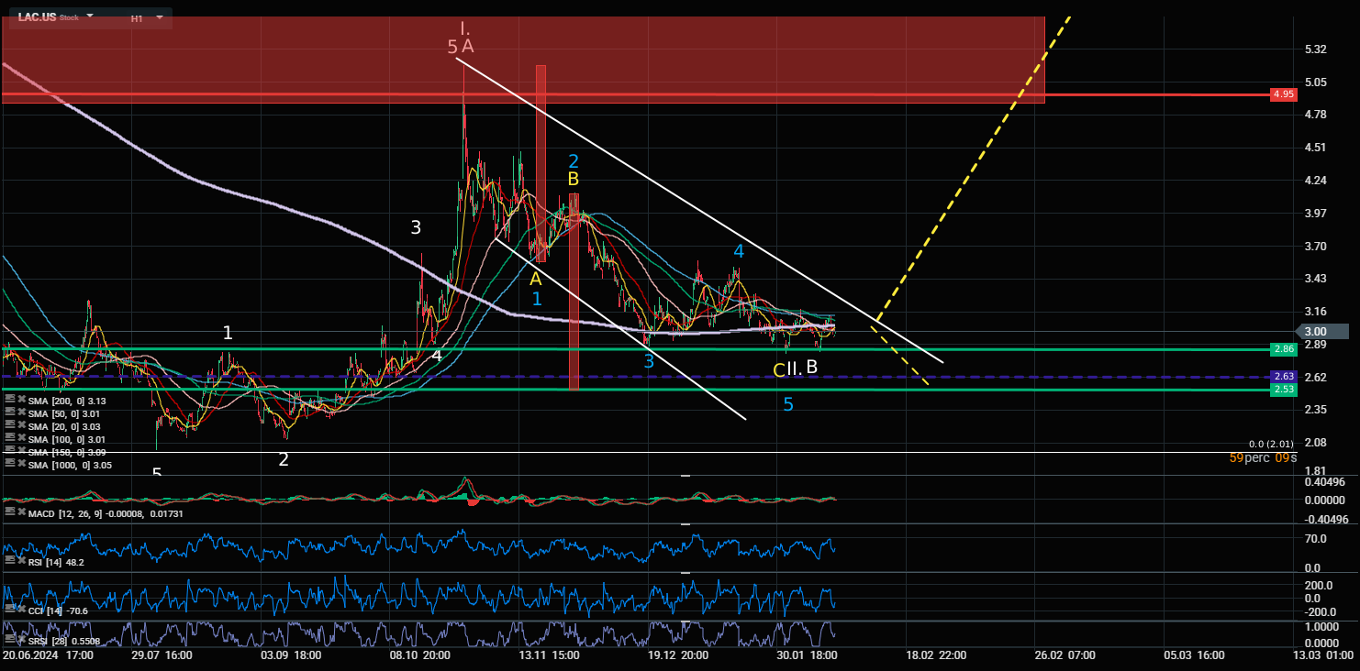The width and height of the screenshot is (1360, 671).
Task: Remove the RSI indicator
Action: pyautogui.click(x=19, y=561)
